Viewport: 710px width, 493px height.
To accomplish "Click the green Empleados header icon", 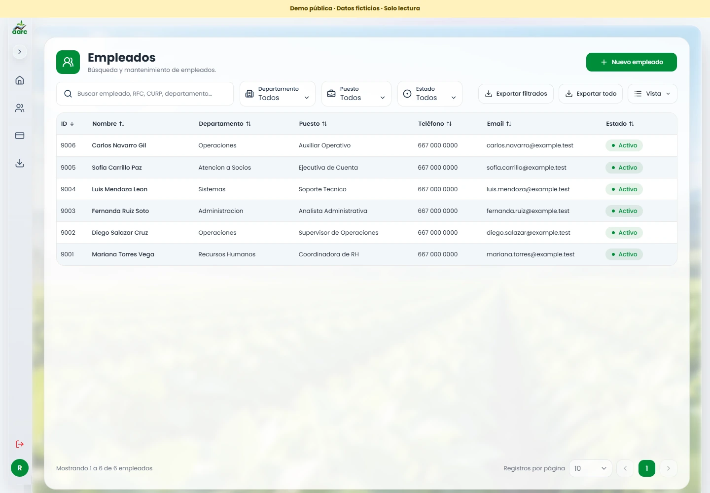I will point(68,62).
